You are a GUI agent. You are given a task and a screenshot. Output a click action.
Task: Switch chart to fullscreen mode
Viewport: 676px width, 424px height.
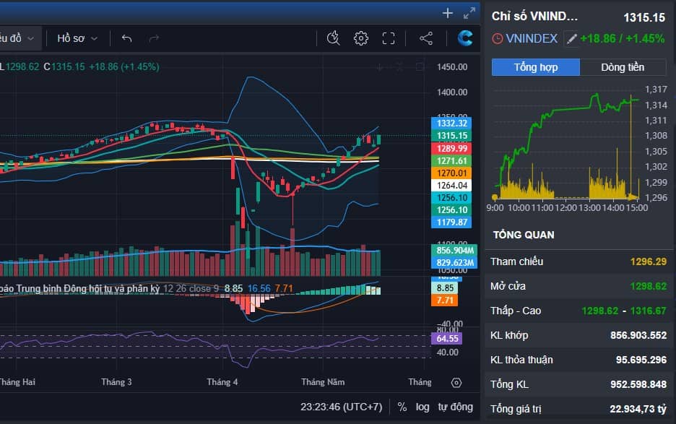[x=389, y=38]
